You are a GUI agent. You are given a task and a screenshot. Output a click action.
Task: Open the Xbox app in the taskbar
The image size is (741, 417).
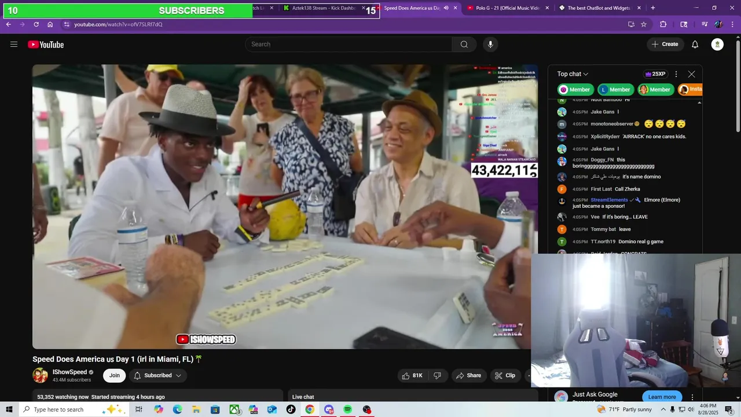pos(235,409)
